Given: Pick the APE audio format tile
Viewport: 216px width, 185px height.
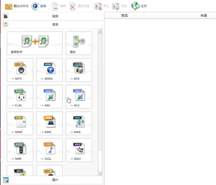Looking at the screenshot, I should coord(79,70).
